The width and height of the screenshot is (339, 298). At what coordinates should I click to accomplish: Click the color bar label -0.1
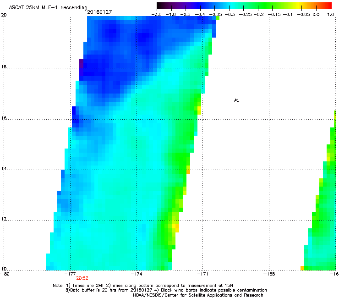tap(288, 15)
